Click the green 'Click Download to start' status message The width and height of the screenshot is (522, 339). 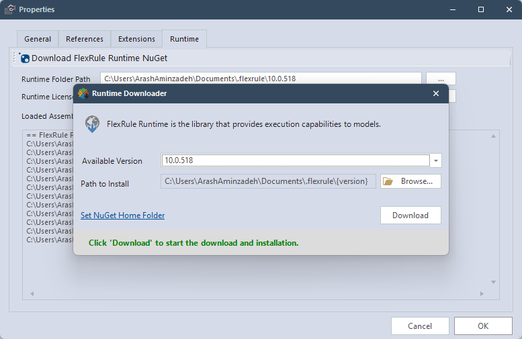click(x=193, y=243)
